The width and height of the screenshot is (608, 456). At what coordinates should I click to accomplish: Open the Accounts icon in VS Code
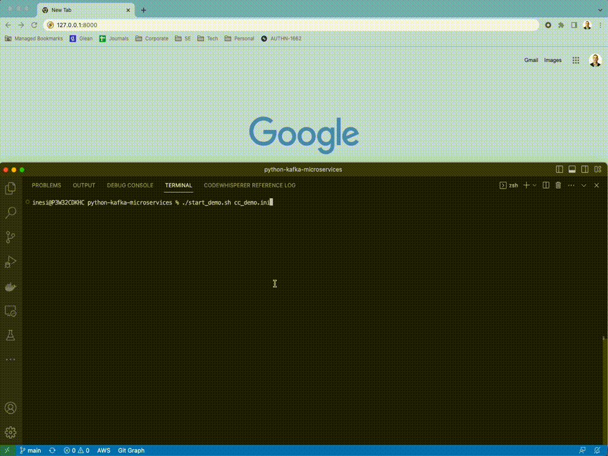click(11, 408)
